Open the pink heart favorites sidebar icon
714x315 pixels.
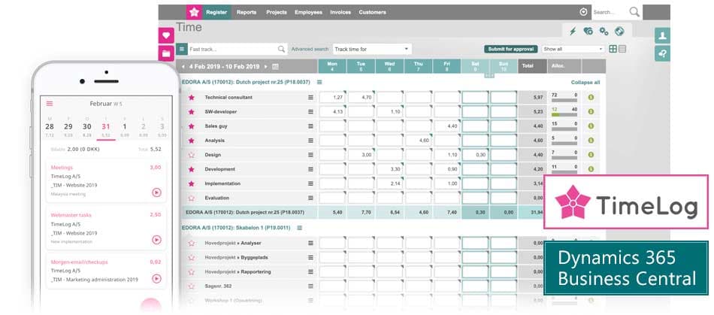tap(166, 35)
